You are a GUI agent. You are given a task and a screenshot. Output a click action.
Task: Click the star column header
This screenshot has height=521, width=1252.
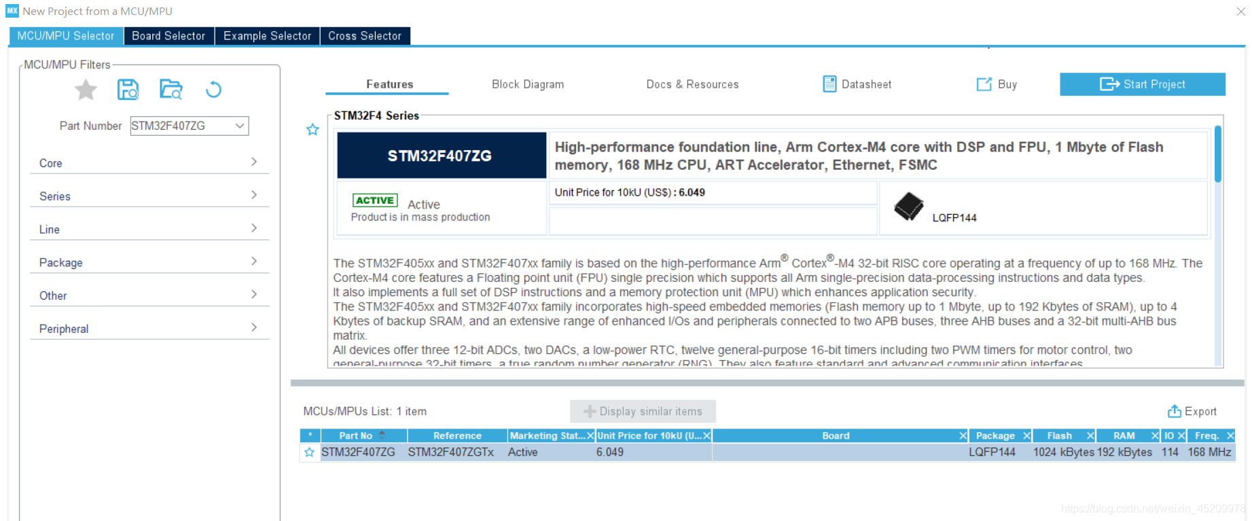pos(310,436)
